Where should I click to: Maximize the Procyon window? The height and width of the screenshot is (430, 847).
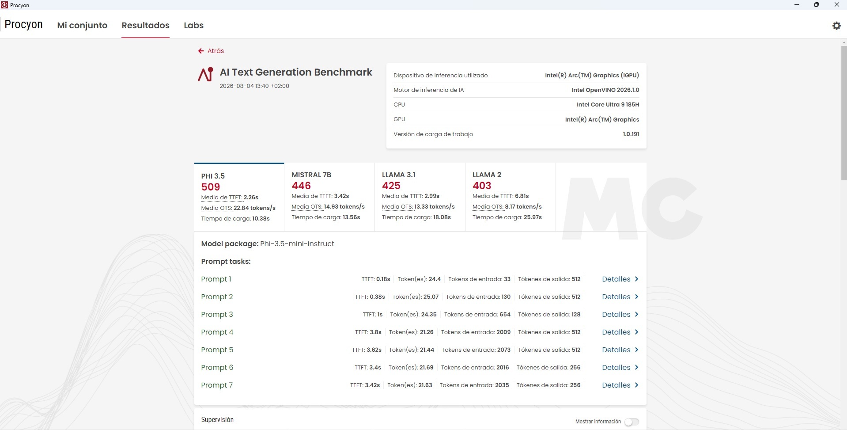coord(817,5)
